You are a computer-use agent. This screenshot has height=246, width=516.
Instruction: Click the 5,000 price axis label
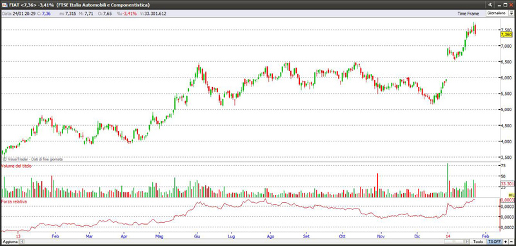pyautogui.click(x=507, y=110)
